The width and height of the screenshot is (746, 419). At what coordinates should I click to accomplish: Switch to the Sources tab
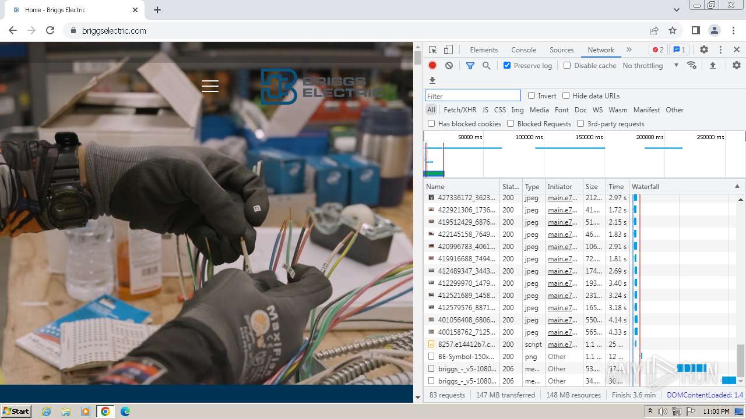tap(562, 50)
